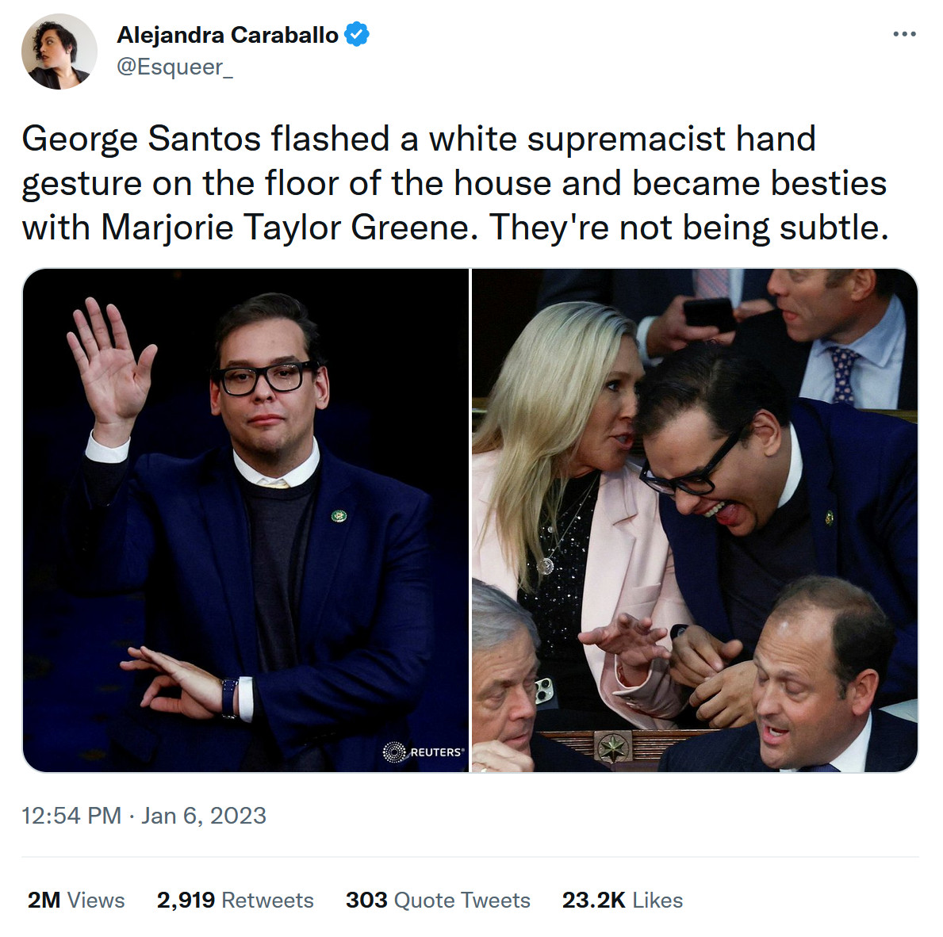Open the tweet's three-dot More menu

[x=904, y=35]
